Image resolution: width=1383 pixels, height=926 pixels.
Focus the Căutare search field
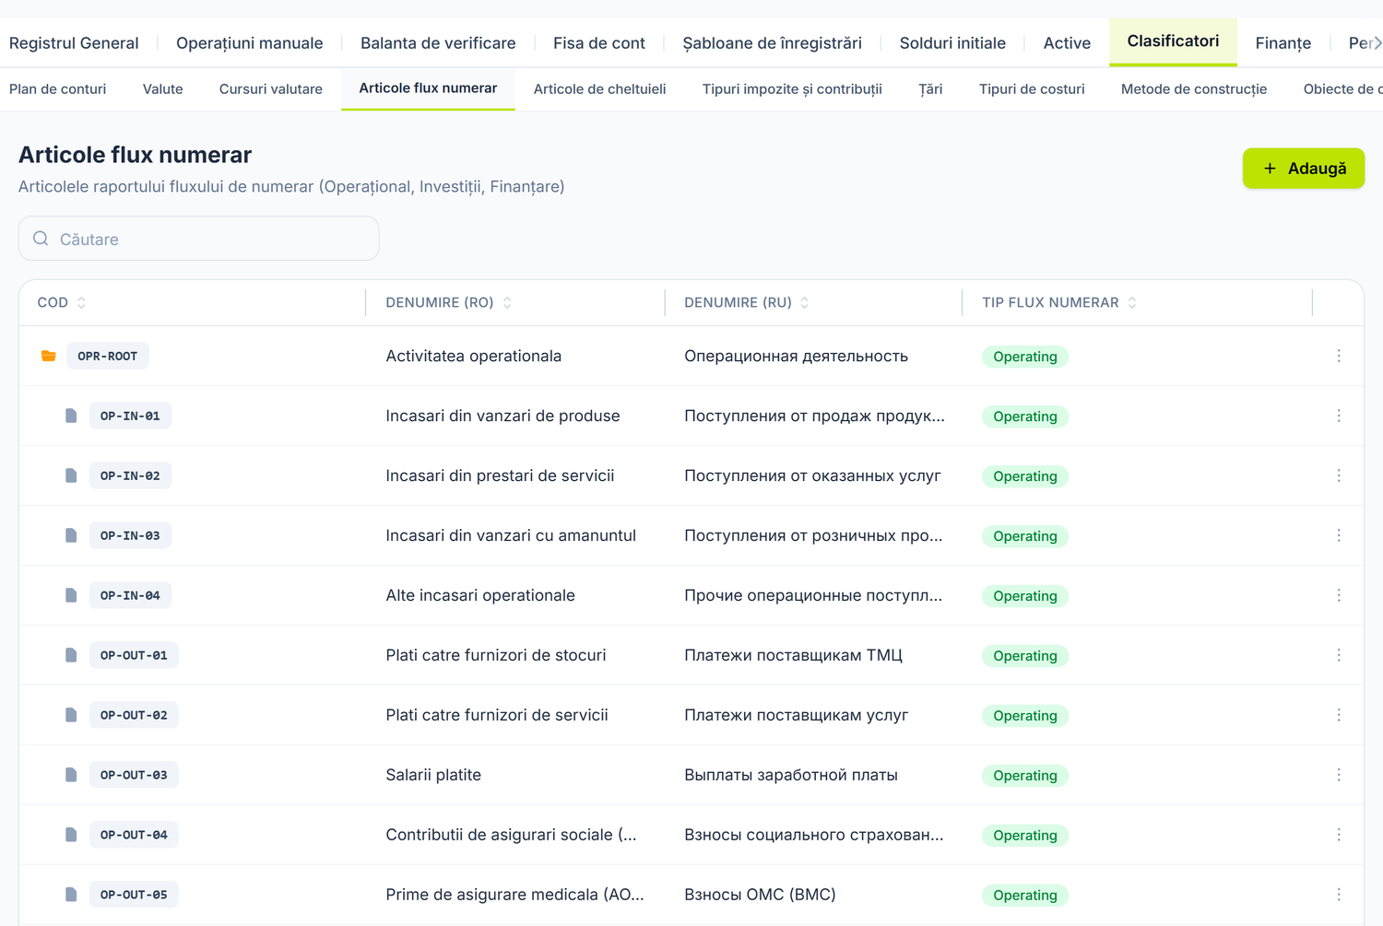[x=199, y=239]
